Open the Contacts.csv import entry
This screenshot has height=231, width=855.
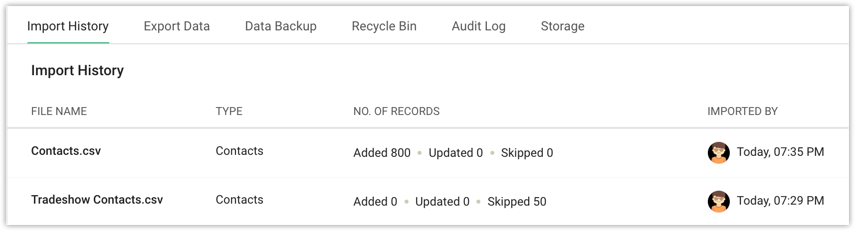tap(66, 151)
